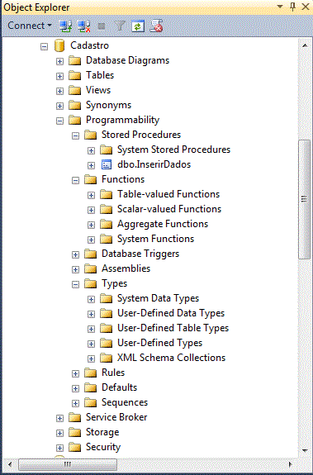The height and width of the screenshot is (475, 313).
Task: Select the Views folder
Action: [x=98, y=90]
